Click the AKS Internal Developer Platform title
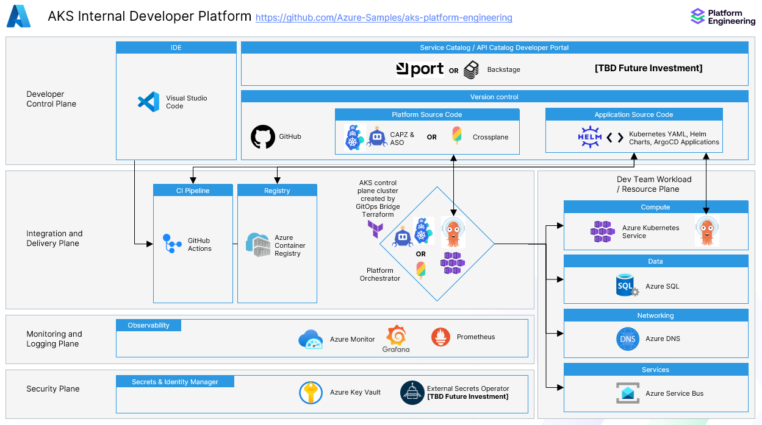Image resolution: width=762 pixels, height=425 pixels. point(149,16)
